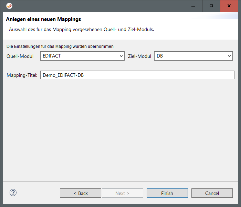This screenshot has width=241, height=207.
Task: Open the Quell-Modul combo box showing EDIFACT
Action: click(x=79, y=56)
